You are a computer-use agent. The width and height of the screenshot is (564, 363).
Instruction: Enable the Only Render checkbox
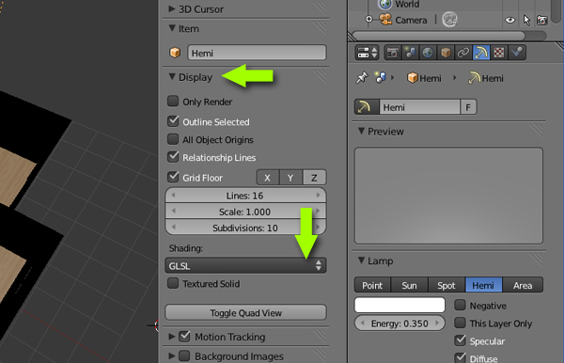[x=173, y=101]
